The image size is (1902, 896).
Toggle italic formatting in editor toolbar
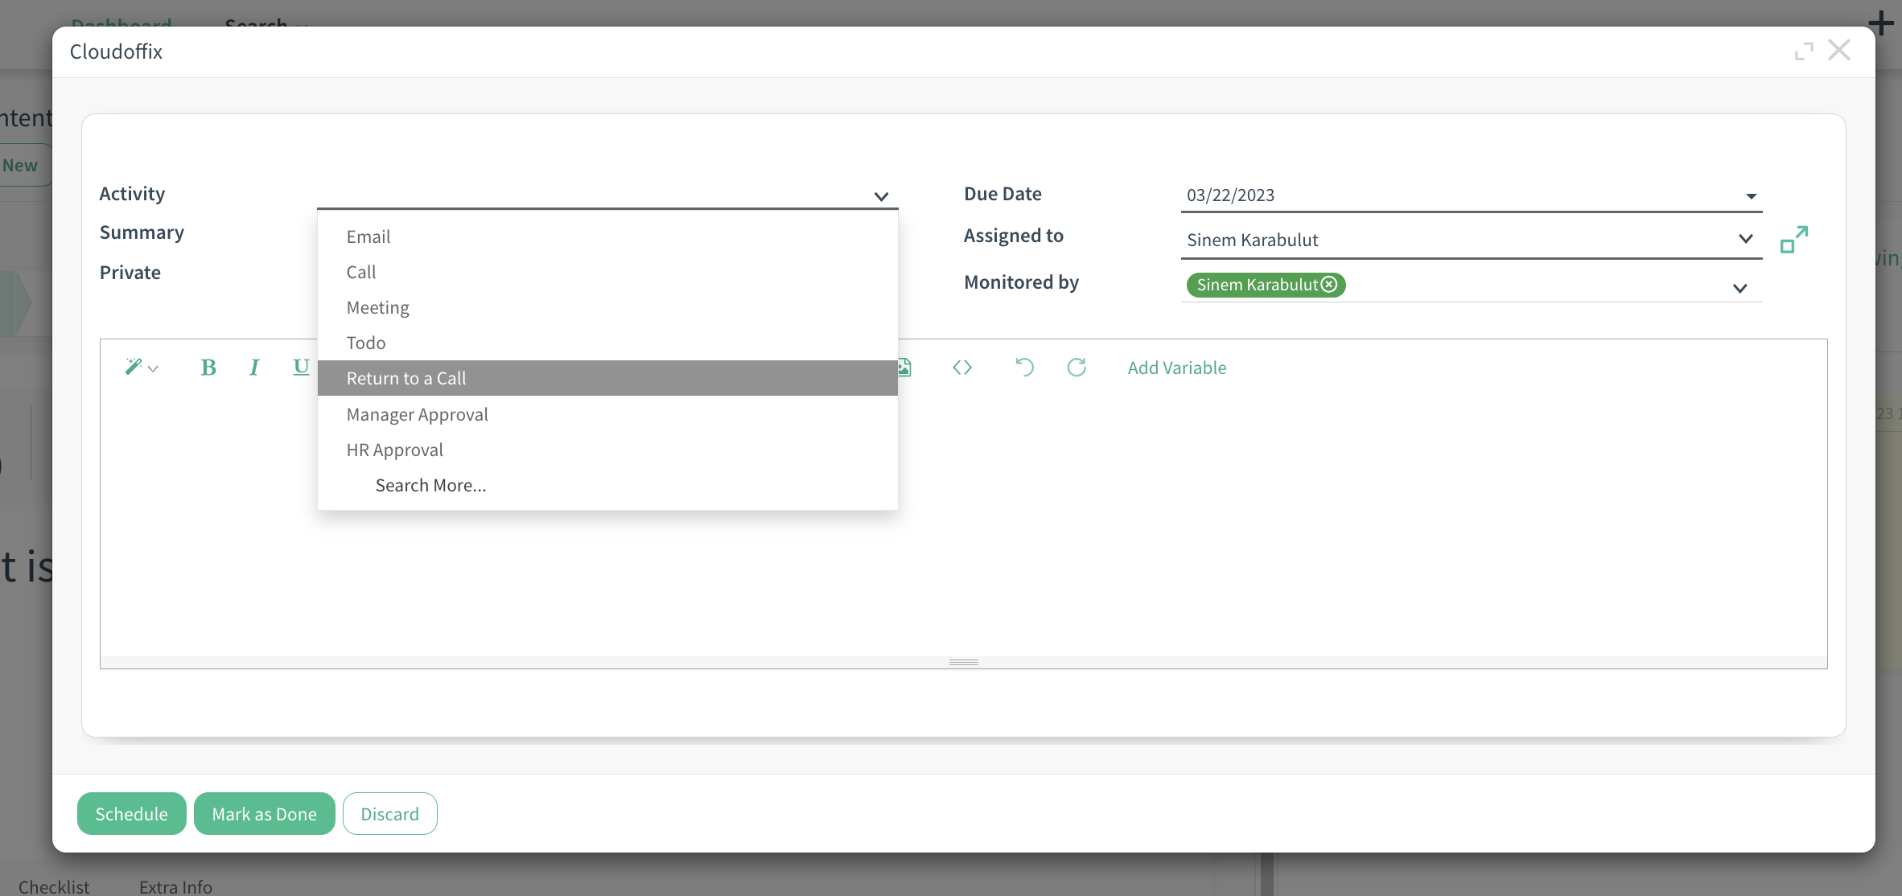pyautogui.click(x=254, y=368)
